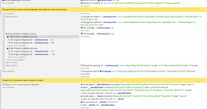Edit the Playerhitbox.PointX("Center") x-axis expression
207x109 pixels.
pyautogui.click(x=138, y=65)
